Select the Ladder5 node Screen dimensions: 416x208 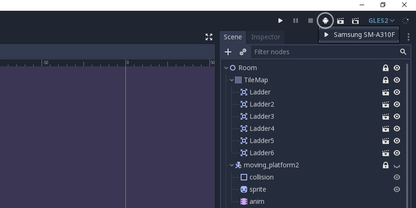pos(262,141)
